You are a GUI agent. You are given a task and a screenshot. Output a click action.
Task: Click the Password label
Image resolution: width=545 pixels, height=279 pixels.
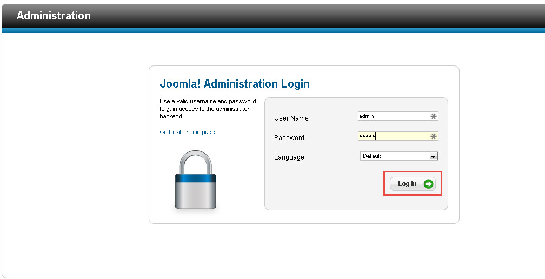point(289,137)
